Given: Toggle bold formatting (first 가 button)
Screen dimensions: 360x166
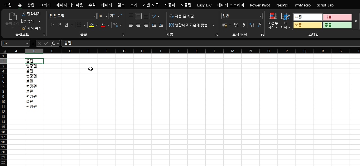Looking at the screenshot, I should [52, 25].
